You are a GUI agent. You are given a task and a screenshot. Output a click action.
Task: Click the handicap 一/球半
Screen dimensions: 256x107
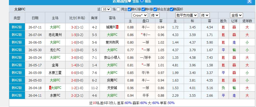point(146,57)
